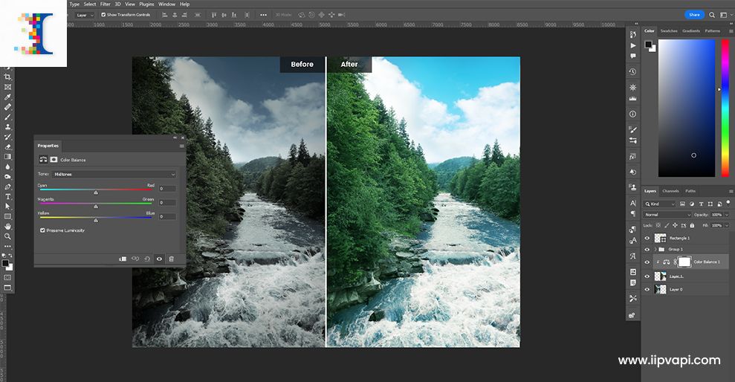
Task: Hide Layer 0 with its eye icon
Action: [647, 289]
